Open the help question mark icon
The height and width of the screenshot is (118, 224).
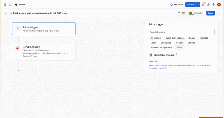coord(208,4)
